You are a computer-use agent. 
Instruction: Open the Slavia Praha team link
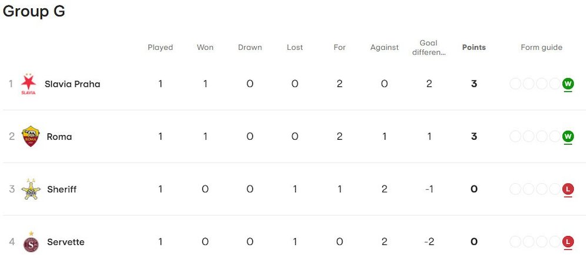tap(72, 84)
